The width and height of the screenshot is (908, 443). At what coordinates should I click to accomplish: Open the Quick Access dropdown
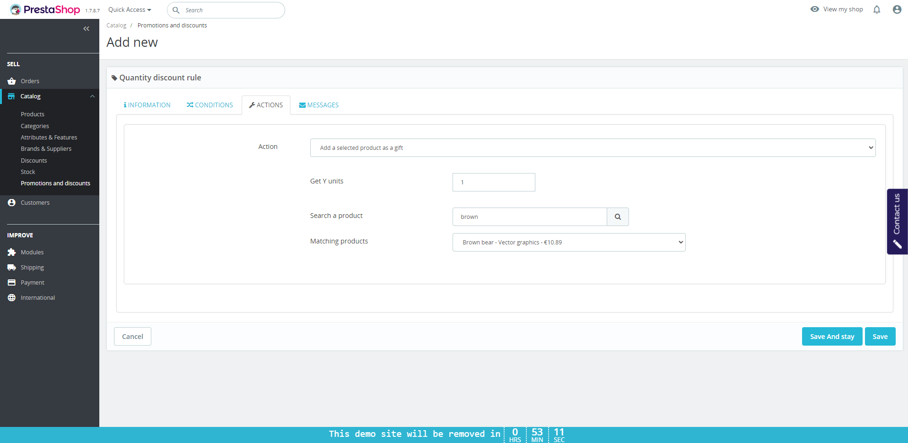[x=130, y=9]
